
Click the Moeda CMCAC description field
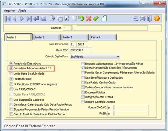132,107
